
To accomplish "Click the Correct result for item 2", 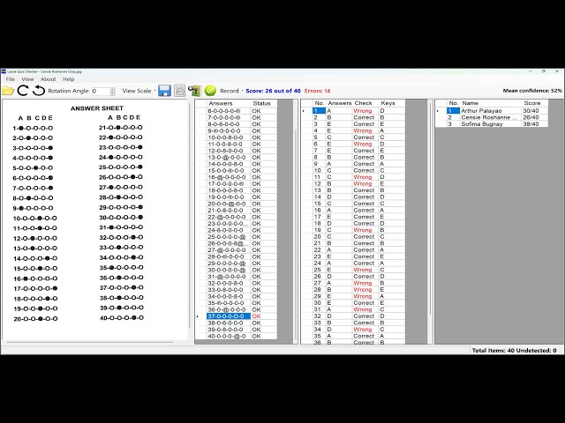I will pyautogui.click(x=364, y=117).
